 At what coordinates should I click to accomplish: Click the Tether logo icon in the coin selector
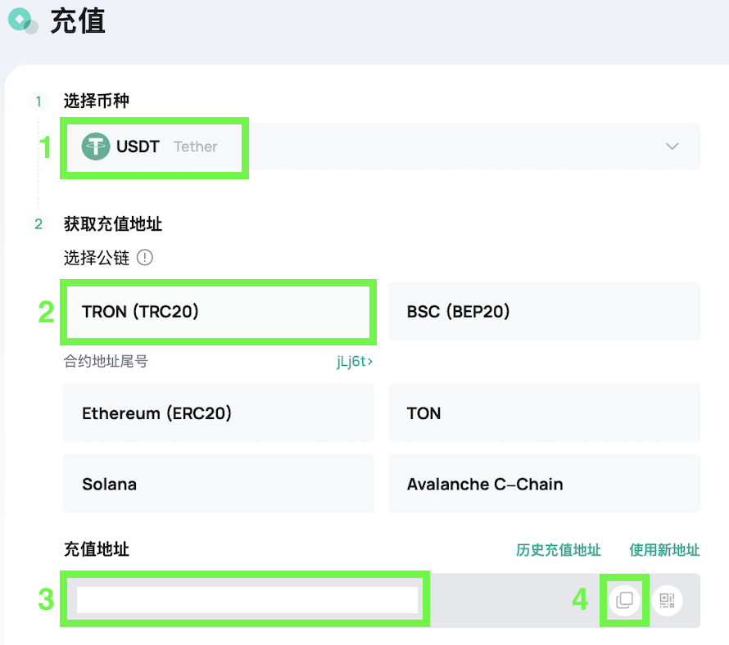[x=96, y=147]
